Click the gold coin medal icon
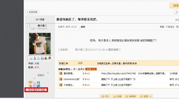Viewport: 179px width, 99px height. point(30,85)
